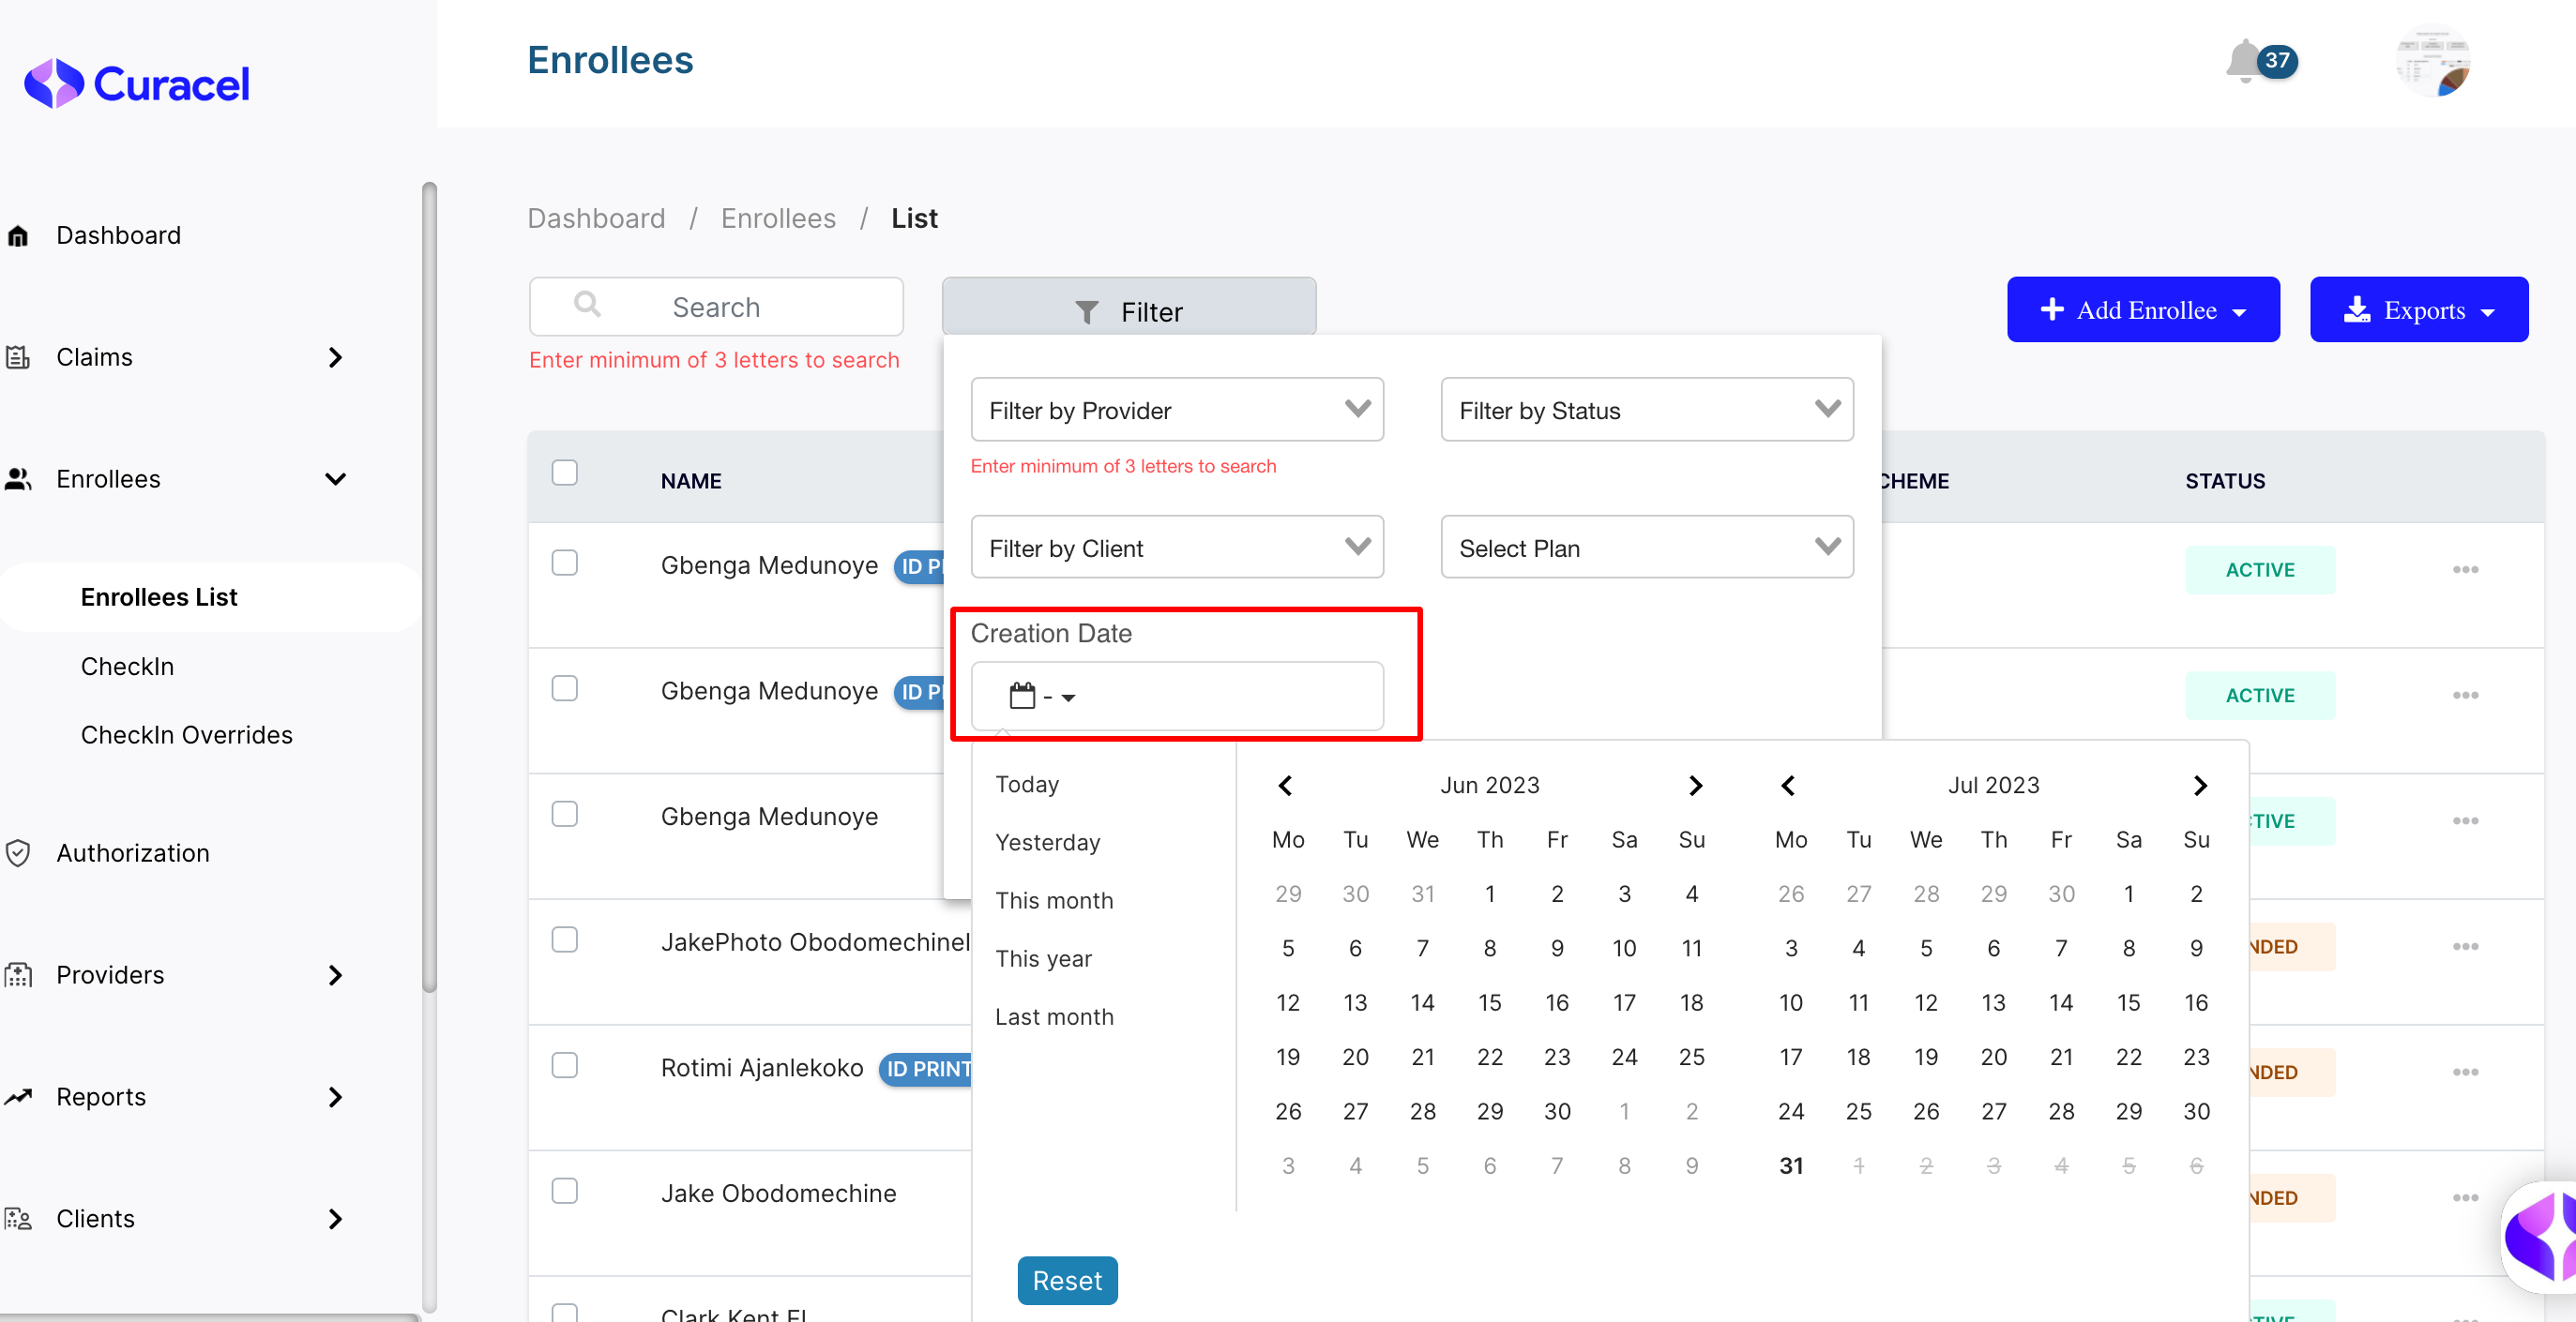Open the Filter by Status dropdown
Screen dimensions: 2576x1322
(x=1646, y=410)
